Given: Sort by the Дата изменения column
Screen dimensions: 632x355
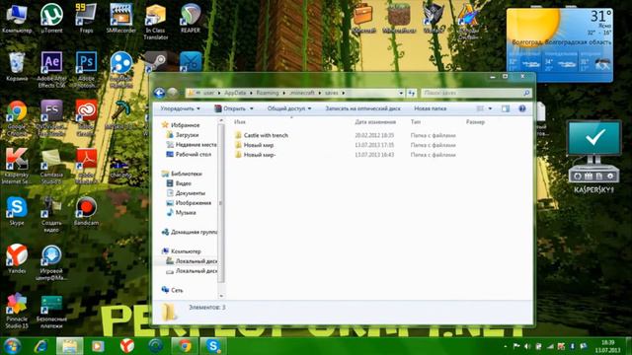Looking at the screenshot, I should [375, 122].
